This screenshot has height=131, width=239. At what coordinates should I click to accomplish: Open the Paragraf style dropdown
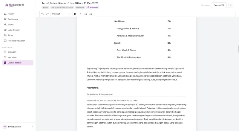pos(61,14)
